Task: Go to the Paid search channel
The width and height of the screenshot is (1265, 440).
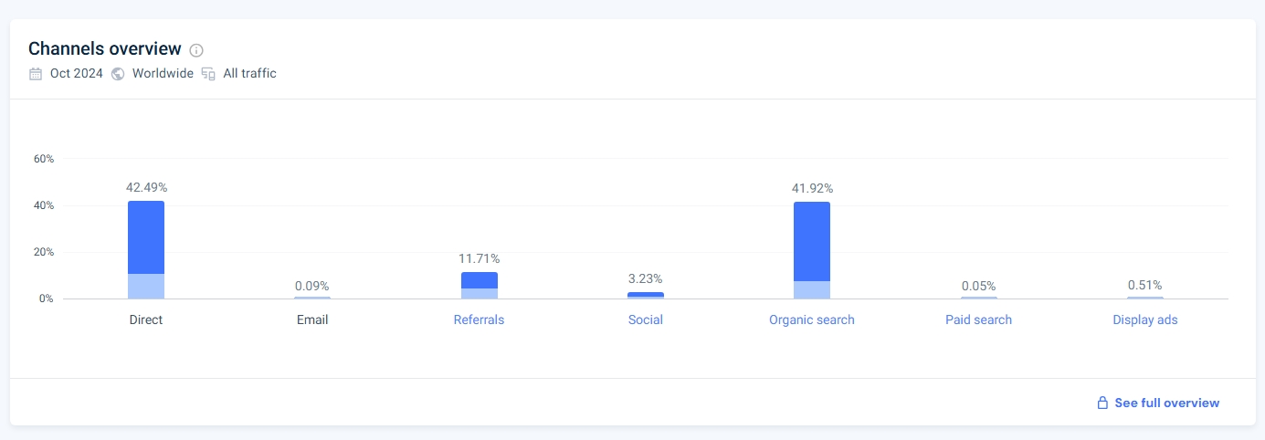Action: point(978,320)
